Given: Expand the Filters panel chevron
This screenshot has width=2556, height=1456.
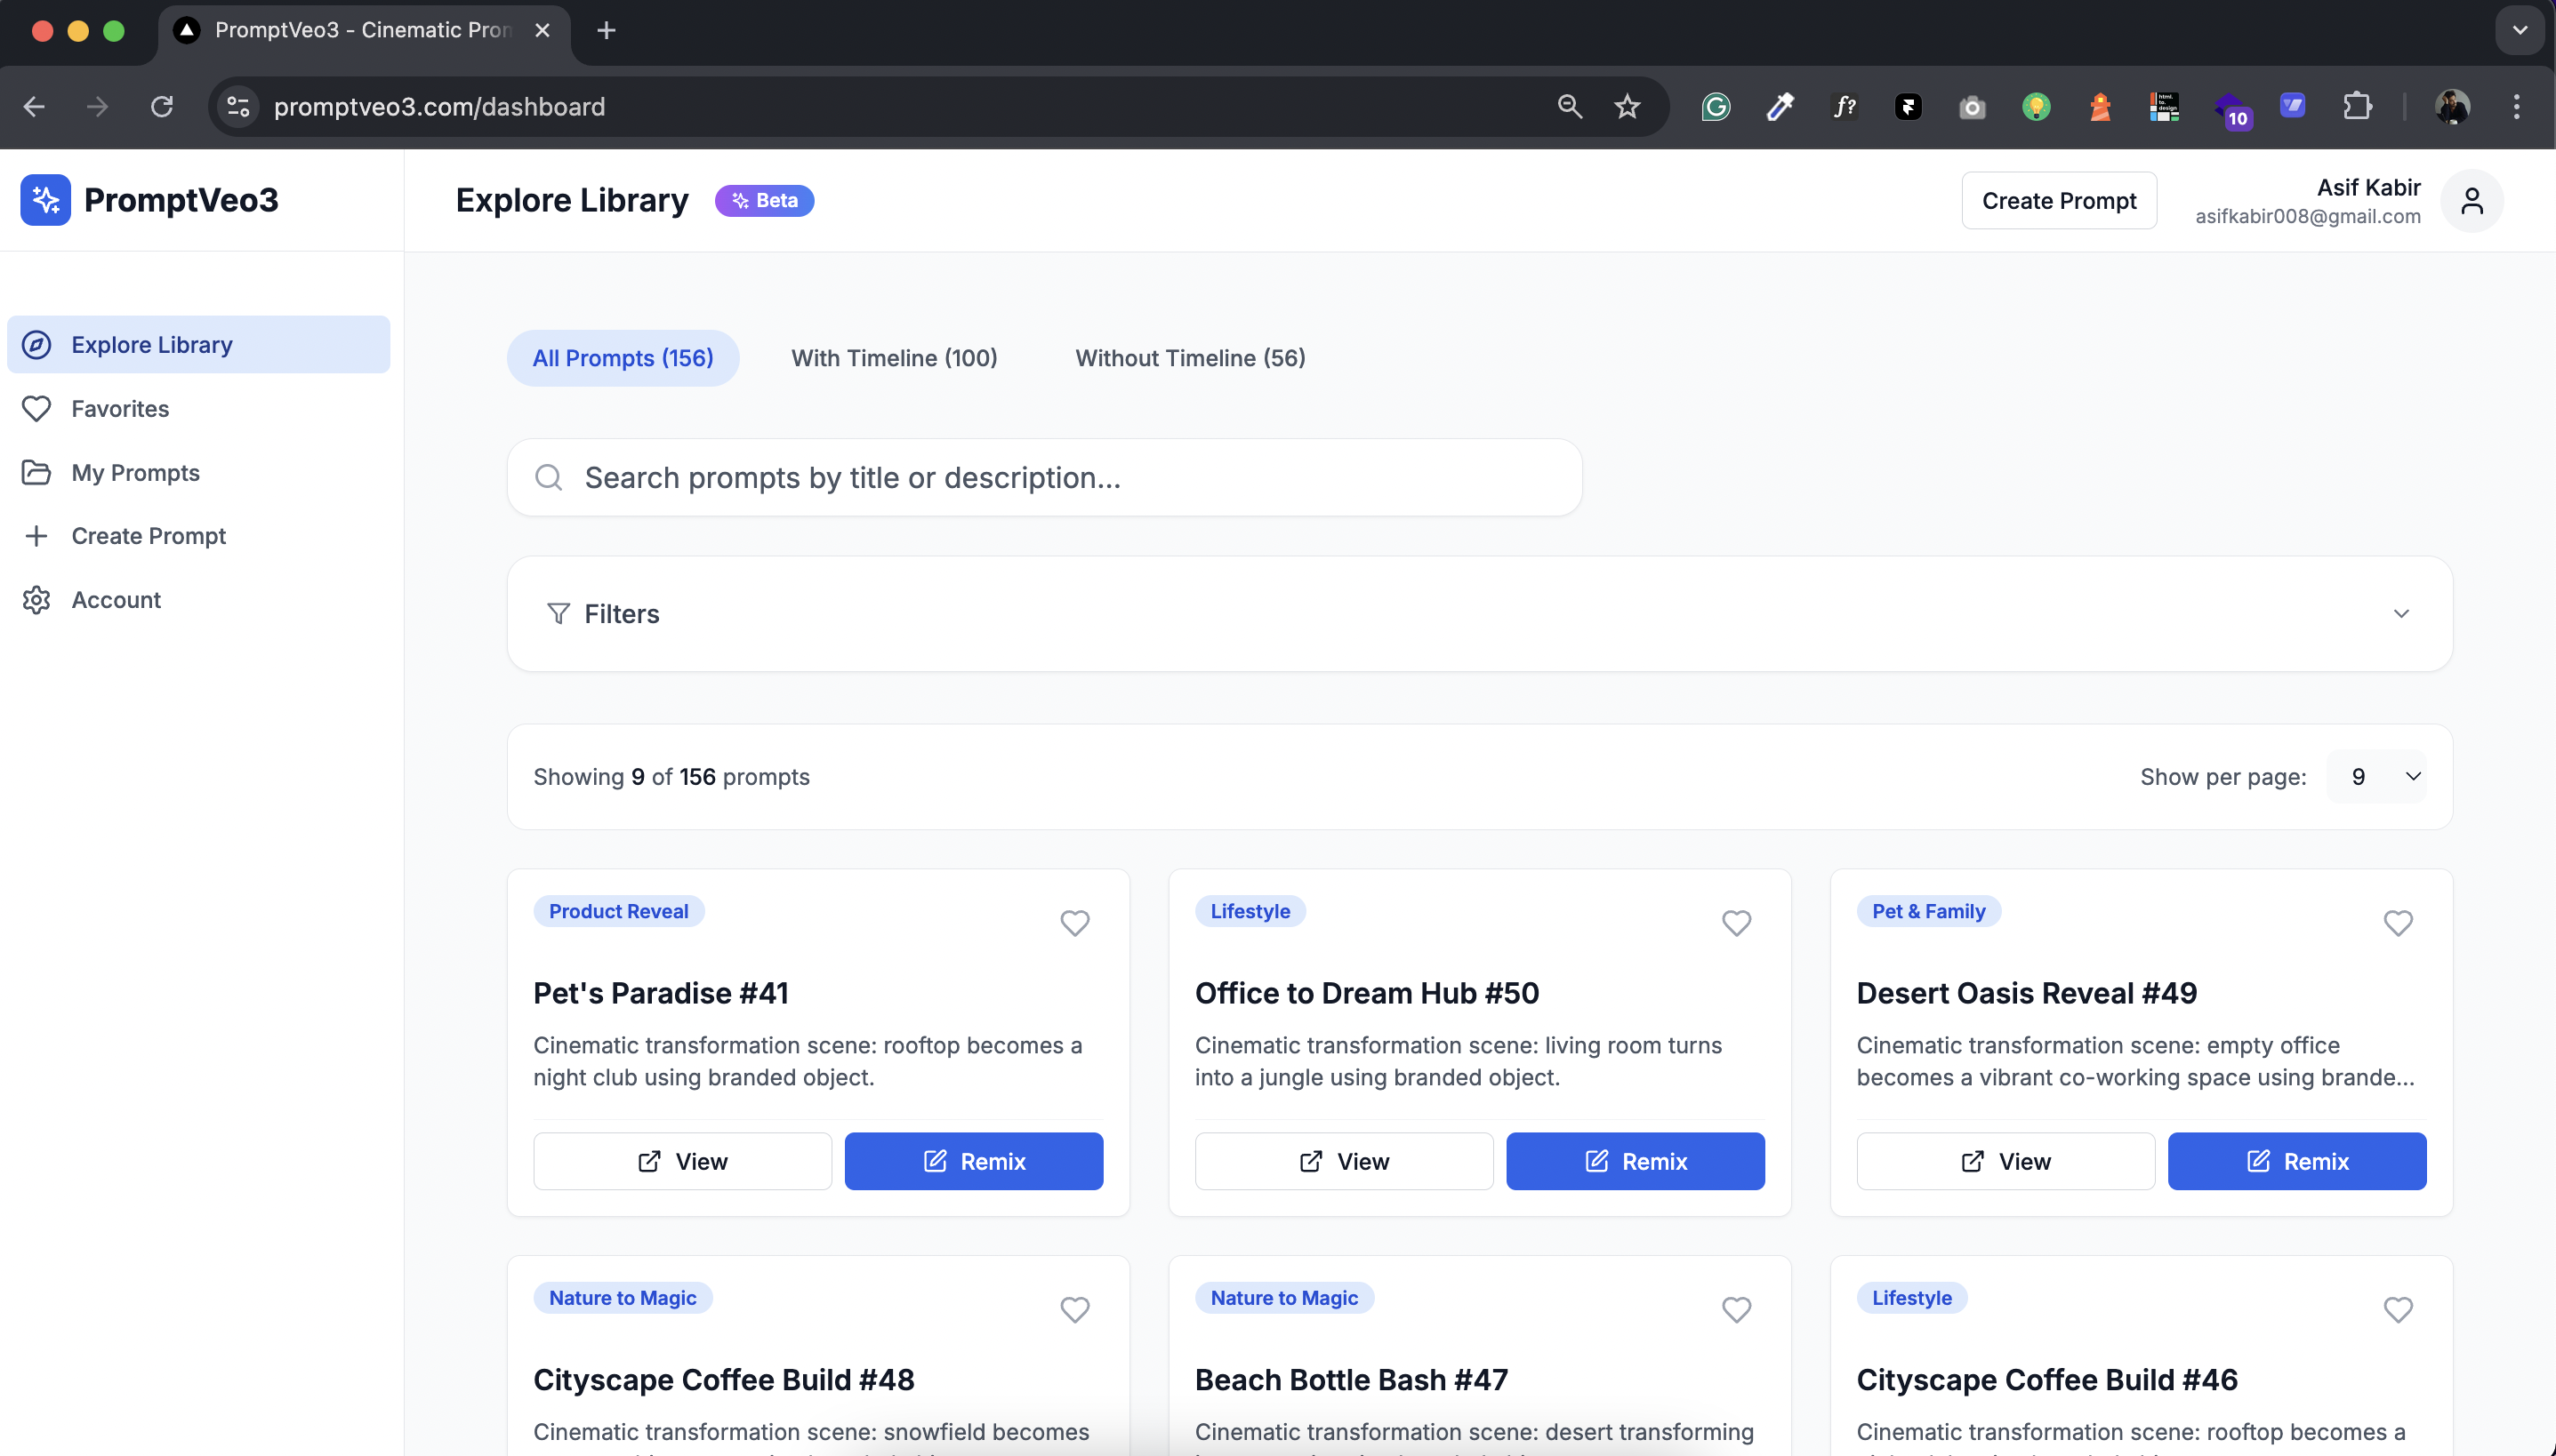Looking at the screenshot, I should pos(2401,614).
